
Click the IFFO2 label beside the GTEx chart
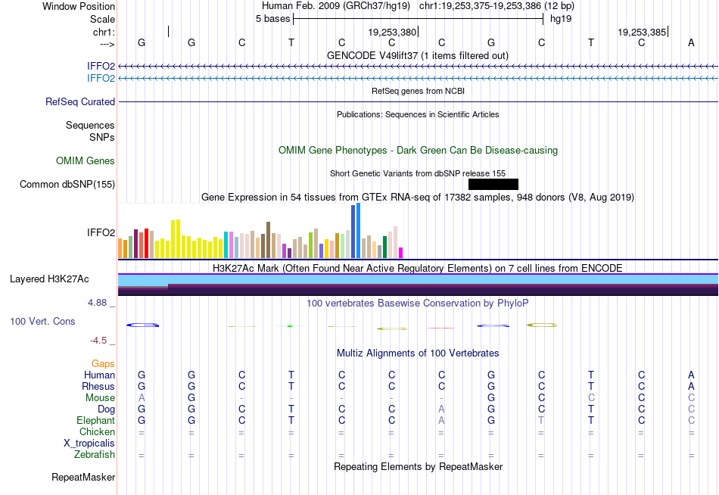(x=101, y=232)
